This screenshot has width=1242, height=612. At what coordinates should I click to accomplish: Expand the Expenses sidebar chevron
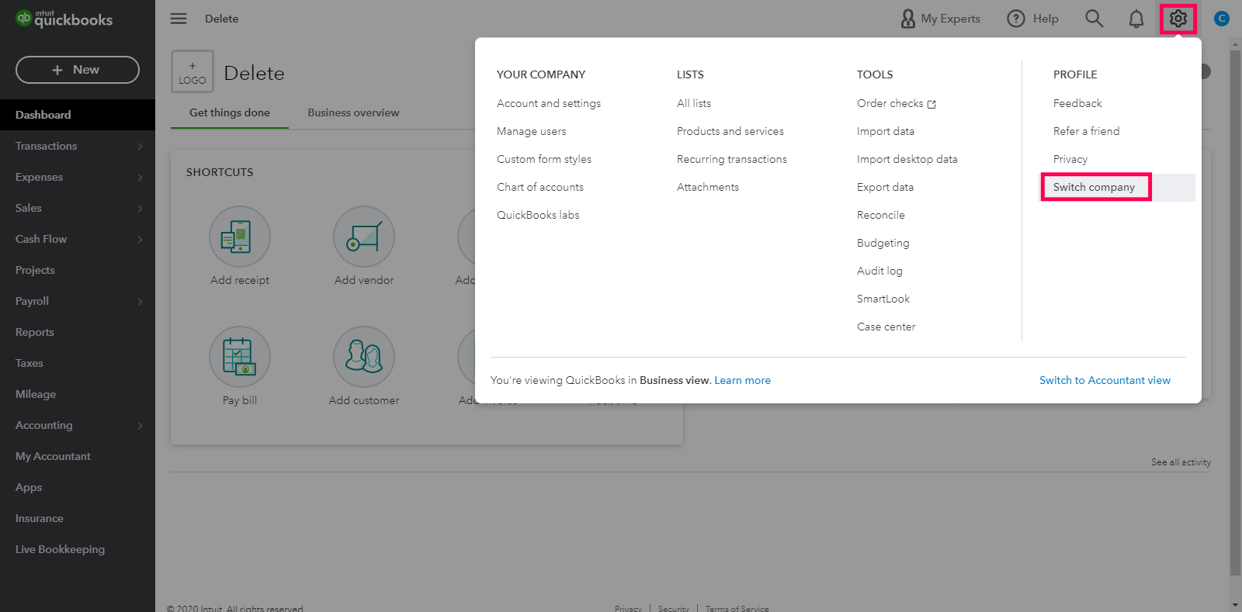point(140,177)
